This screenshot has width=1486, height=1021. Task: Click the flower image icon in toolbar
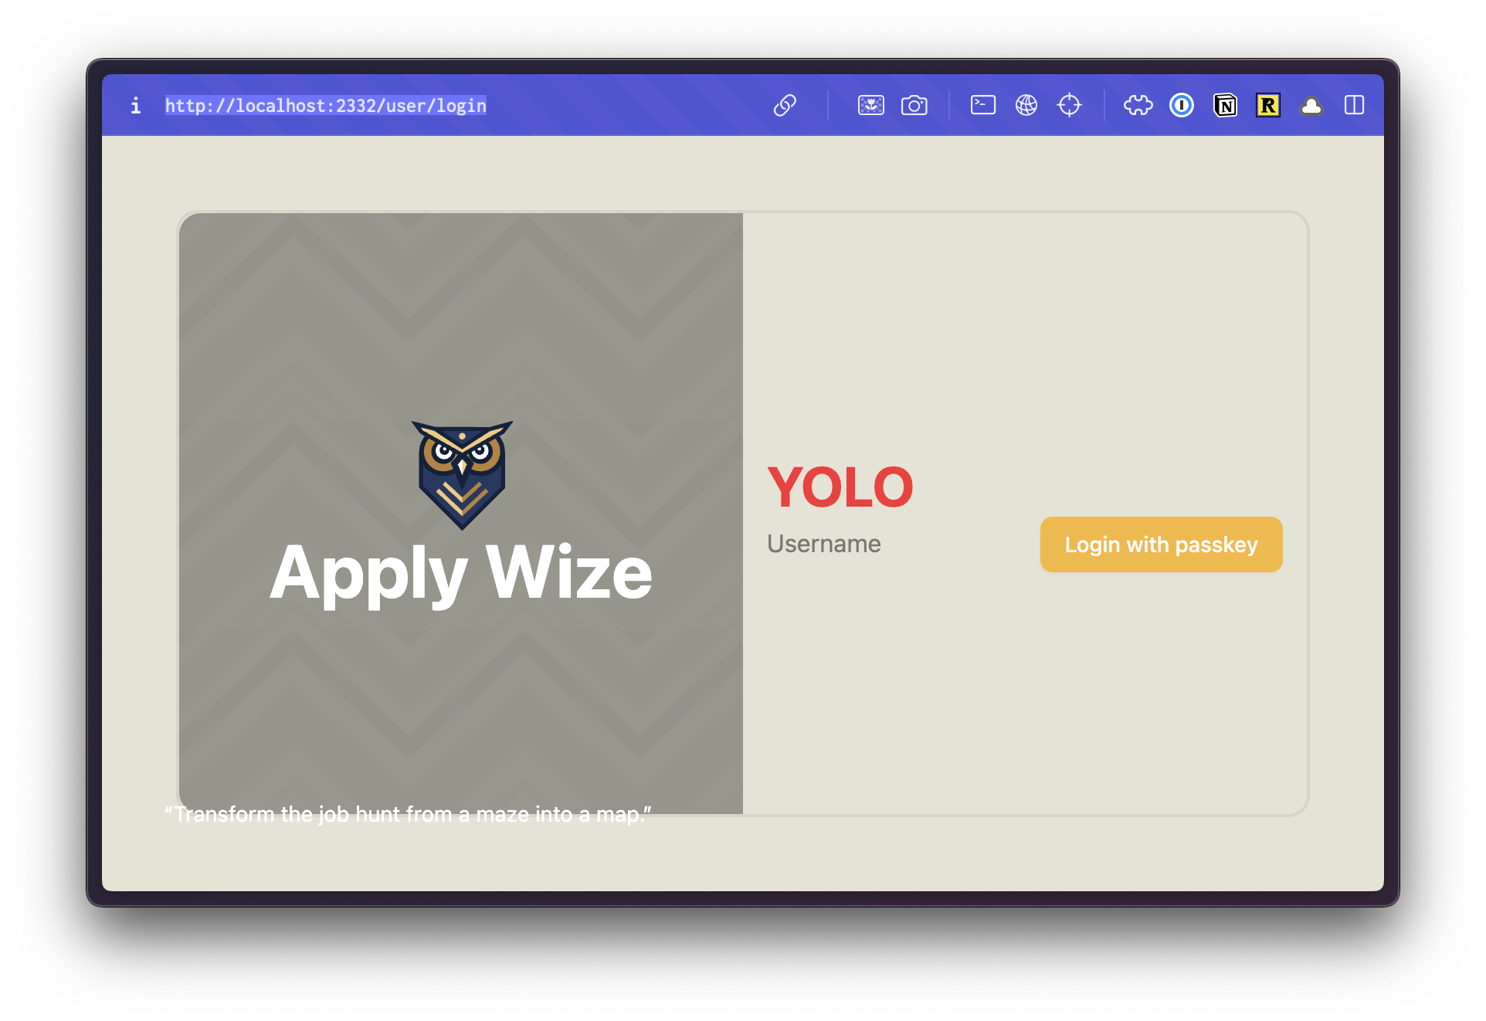[870, 105]
